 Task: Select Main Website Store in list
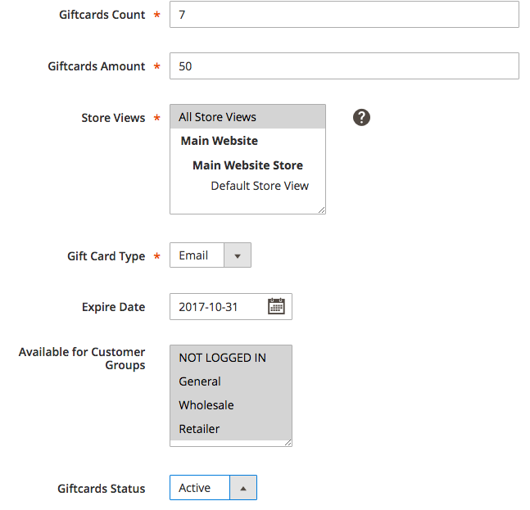point(247,165)
